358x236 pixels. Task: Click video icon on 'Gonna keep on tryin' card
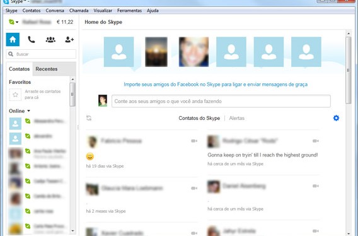coord(316,141)
